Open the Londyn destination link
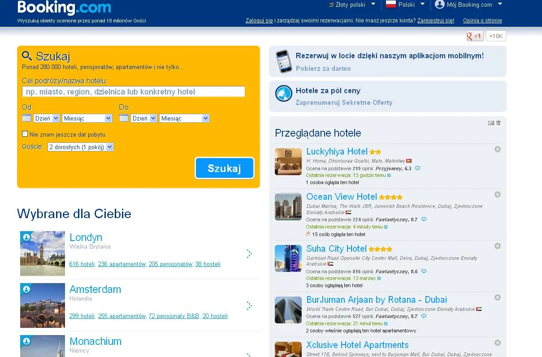This screenshot has width=542, height=357. [86, 237]
